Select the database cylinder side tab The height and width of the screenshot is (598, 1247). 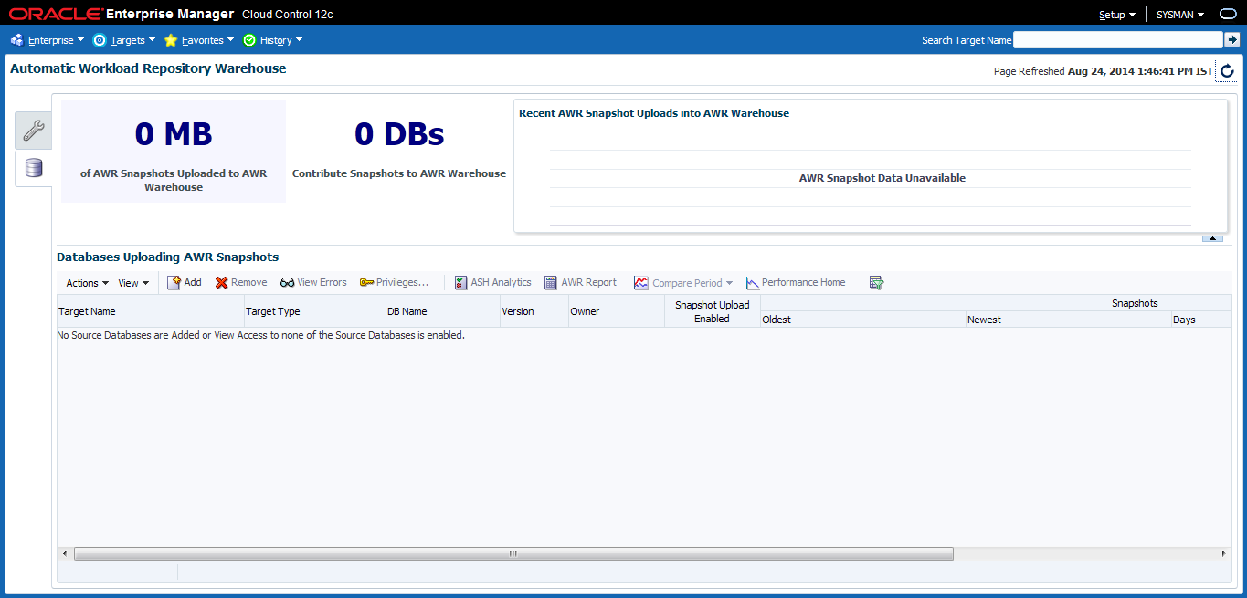click(x=34, y=168)
